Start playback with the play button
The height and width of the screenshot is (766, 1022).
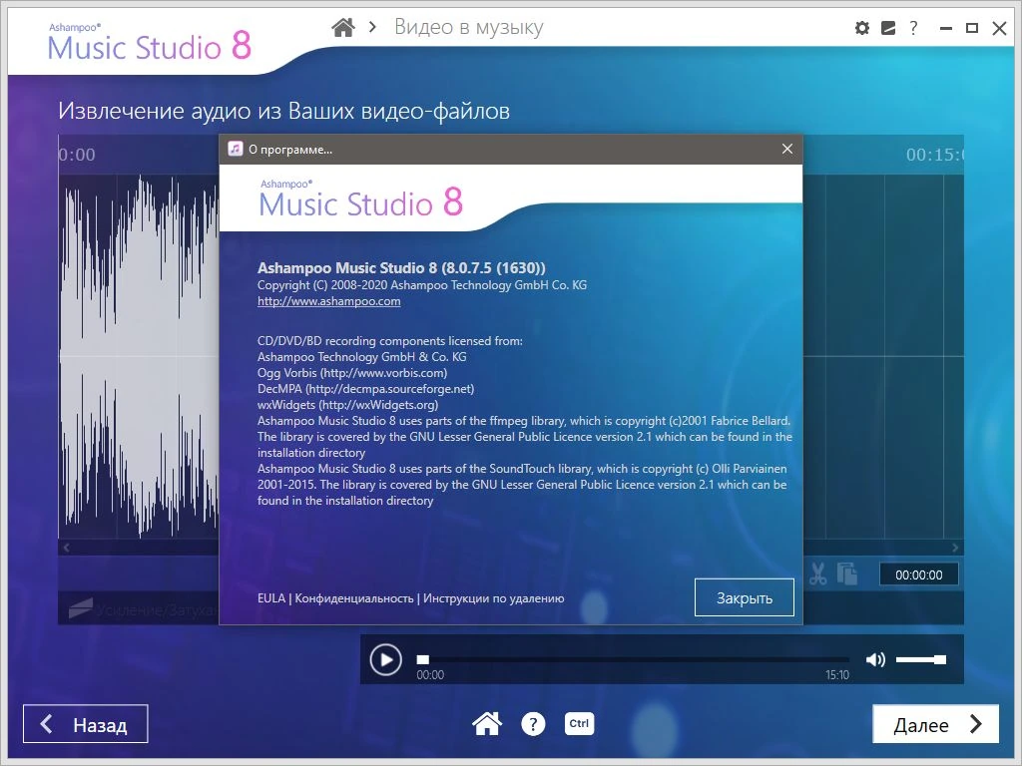coord(386,660)
